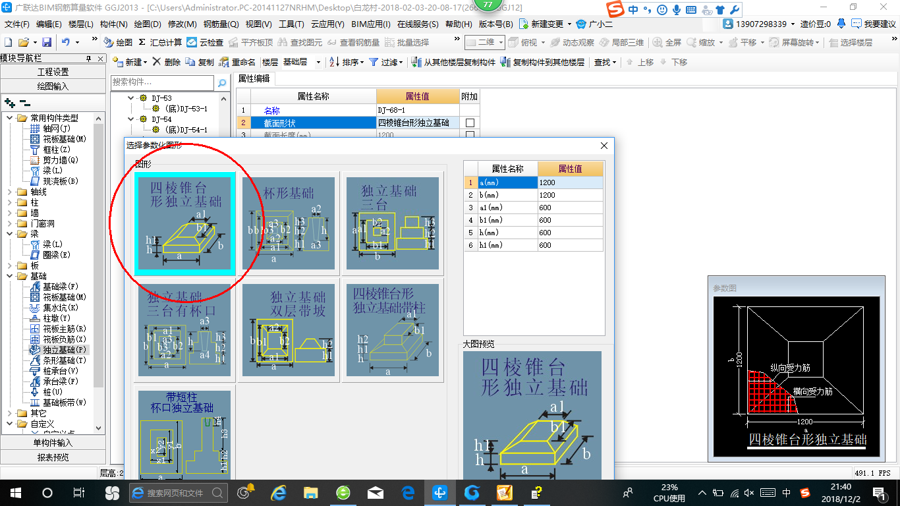Expand the 门窗洞 folder

10,223
